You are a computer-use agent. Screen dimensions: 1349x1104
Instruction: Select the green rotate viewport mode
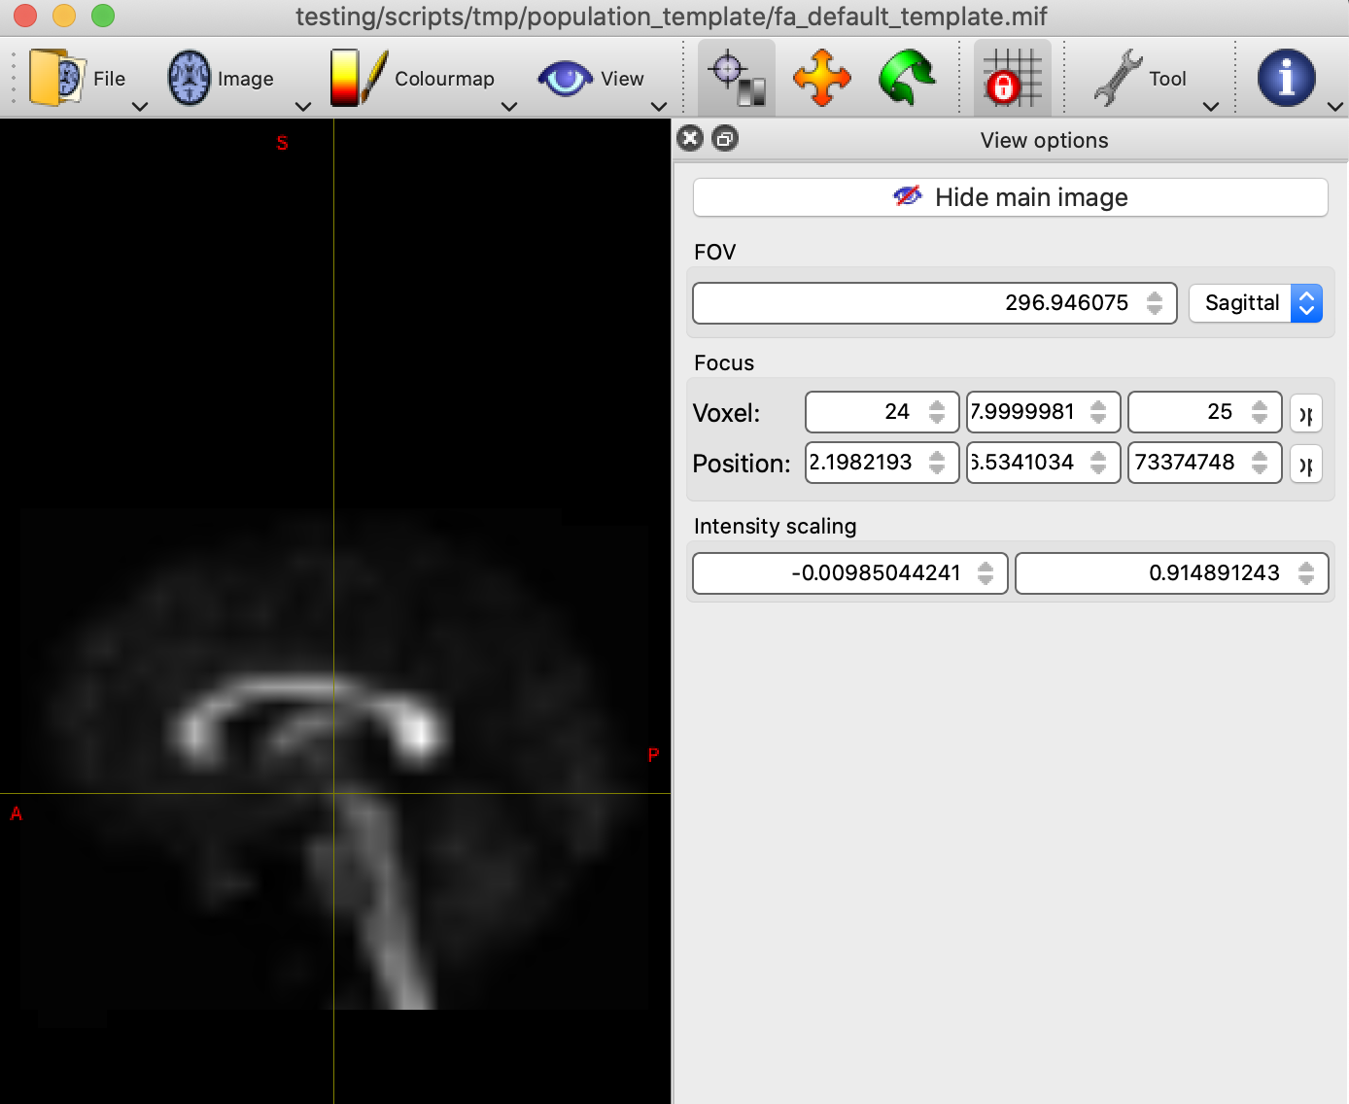(x=907, y=79)
